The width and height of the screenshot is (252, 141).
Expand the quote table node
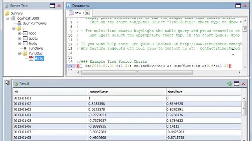pos(19,38)
